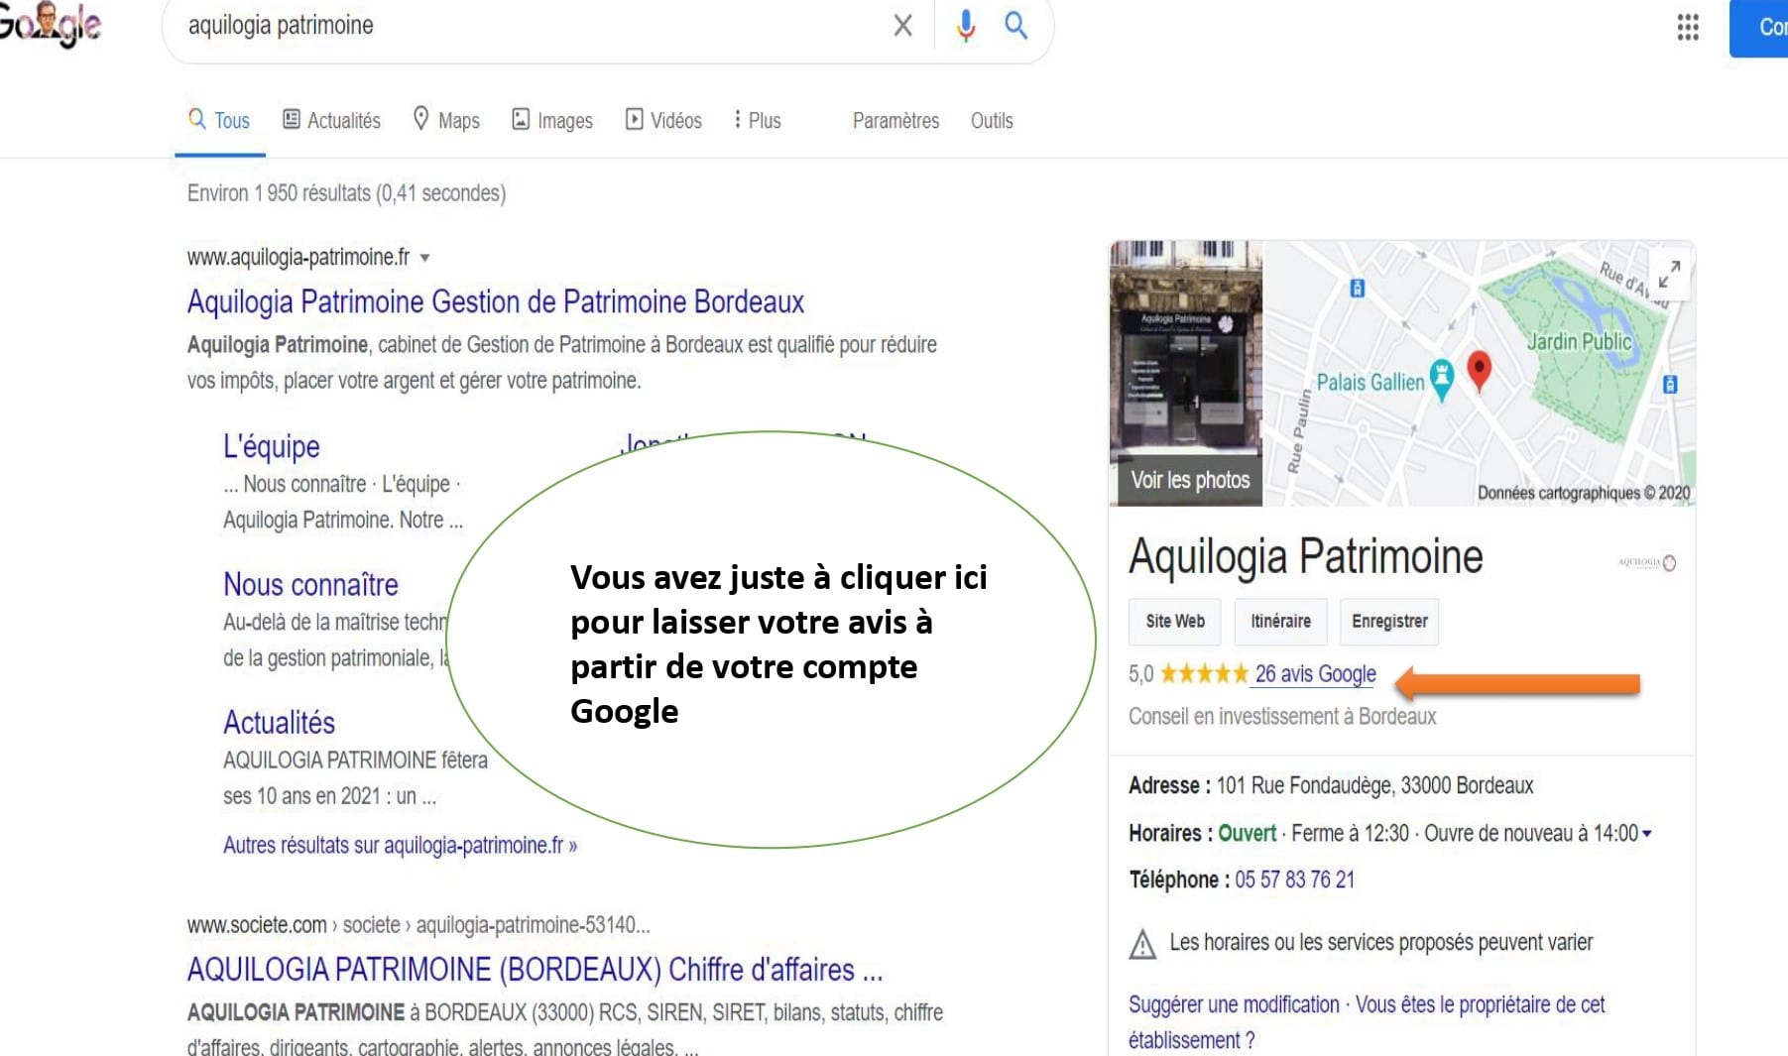Select the Tous tab
The height and width of the screenshot is (1056, 1788).
[x=219, y=120]
